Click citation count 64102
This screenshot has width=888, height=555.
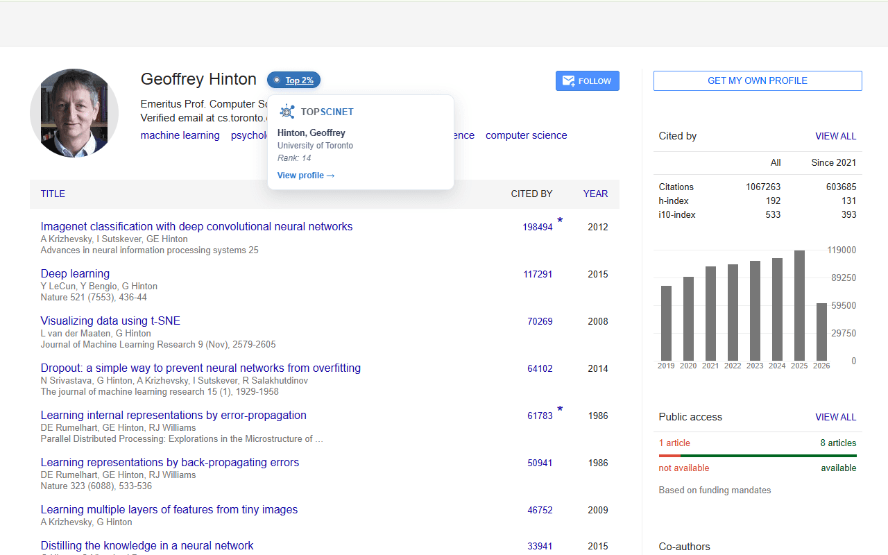[540, 368]
